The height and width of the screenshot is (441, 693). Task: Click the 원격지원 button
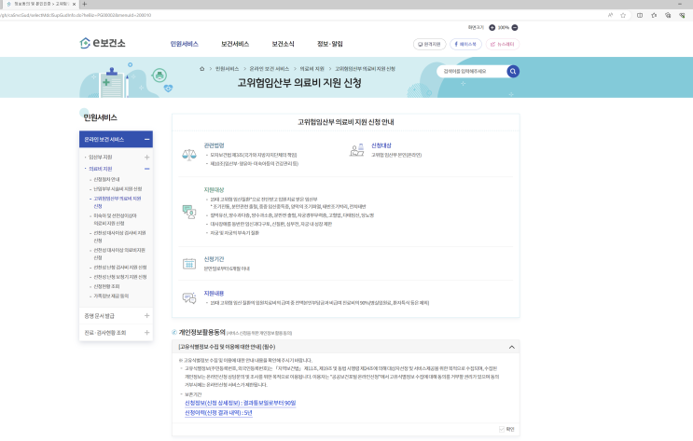tap(430, 44)
